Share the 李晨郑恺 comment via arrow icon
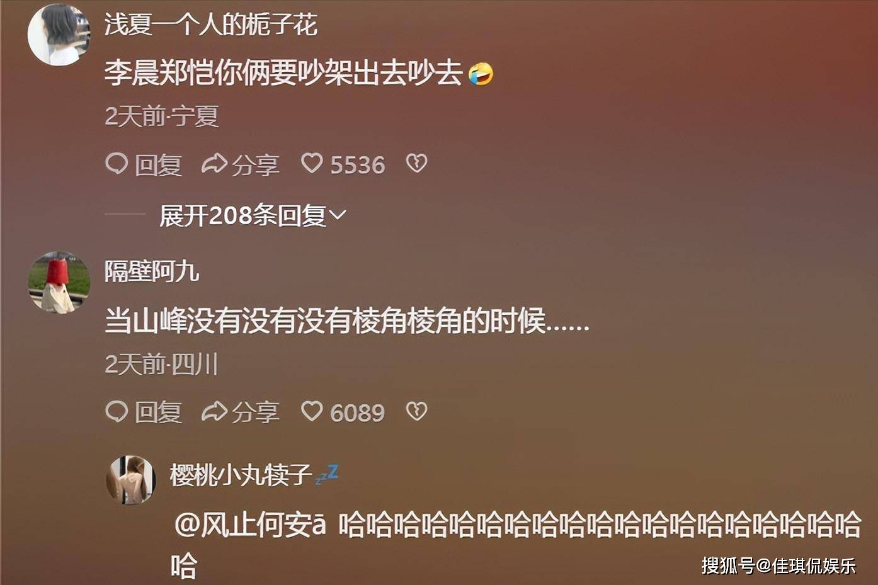This screenshot has width=878, height=585. tap(214, 164)
